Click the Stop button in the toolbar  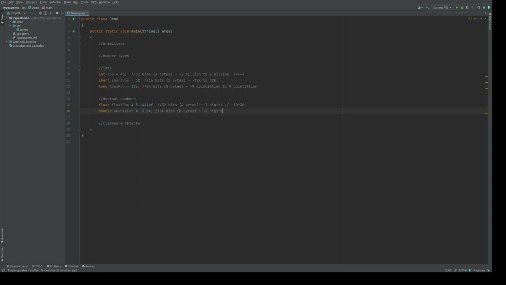(x=472, y=8)
